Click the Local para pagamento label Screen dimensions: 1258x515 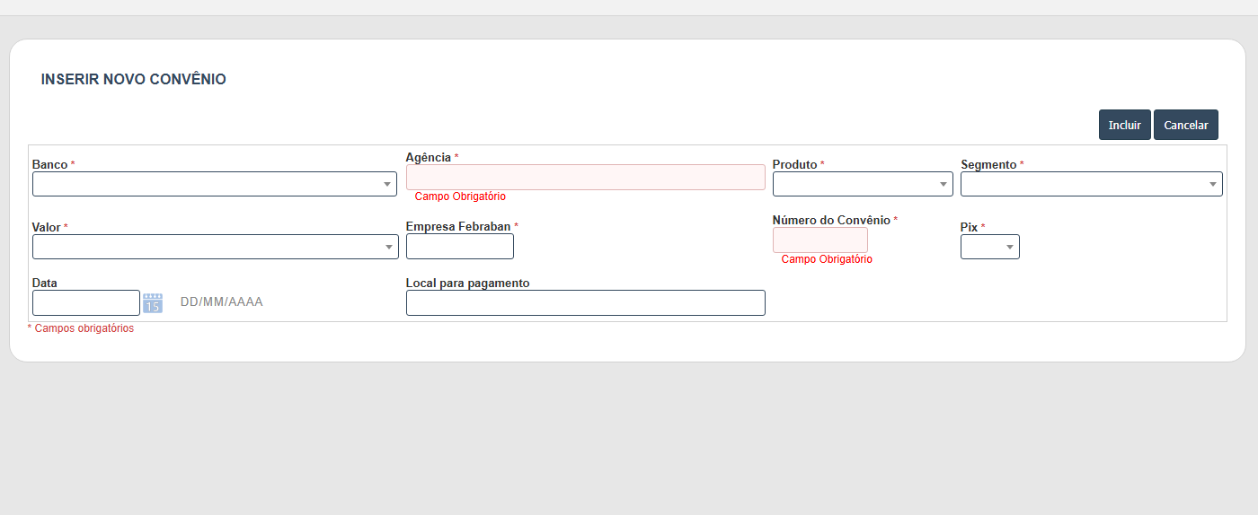[467, 283]
